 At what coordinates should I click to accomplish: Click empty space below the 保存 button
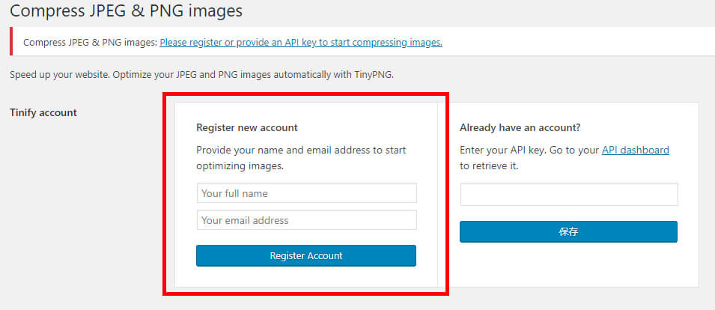568,266
